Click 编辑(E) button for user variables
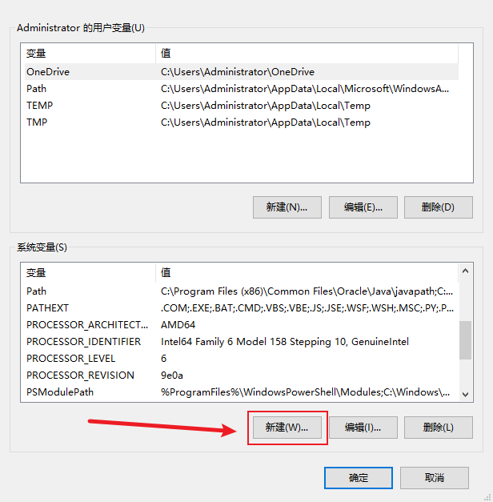This screenshot has width=493, height=502. coord(365,207)
